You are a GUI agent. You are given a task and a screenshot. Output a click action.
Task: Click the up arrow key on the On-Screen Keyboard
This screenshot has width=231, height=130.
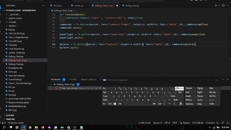(169, 100)
